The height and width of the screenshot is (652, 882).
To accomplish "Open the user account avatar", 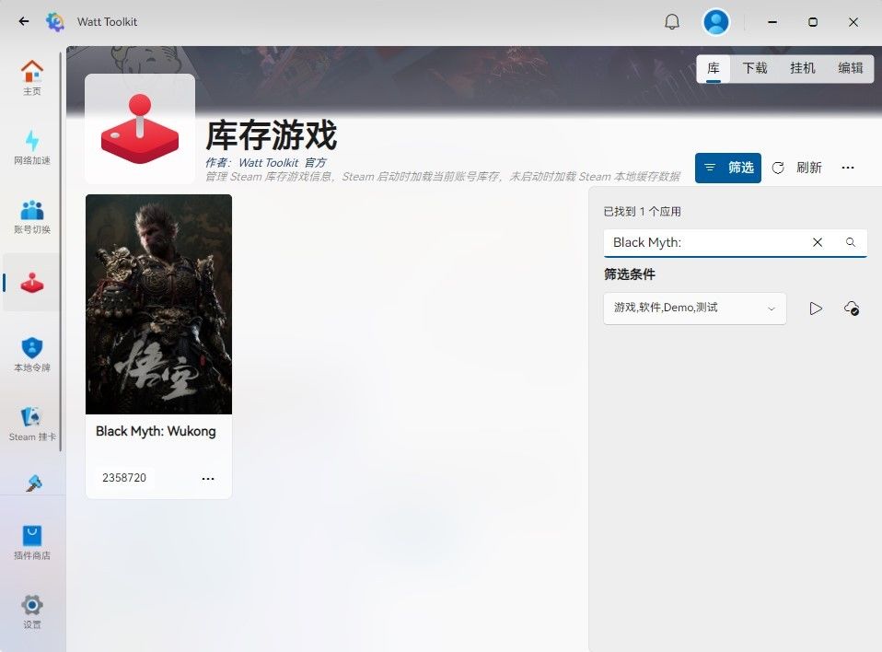I will (x=716, y=22).
